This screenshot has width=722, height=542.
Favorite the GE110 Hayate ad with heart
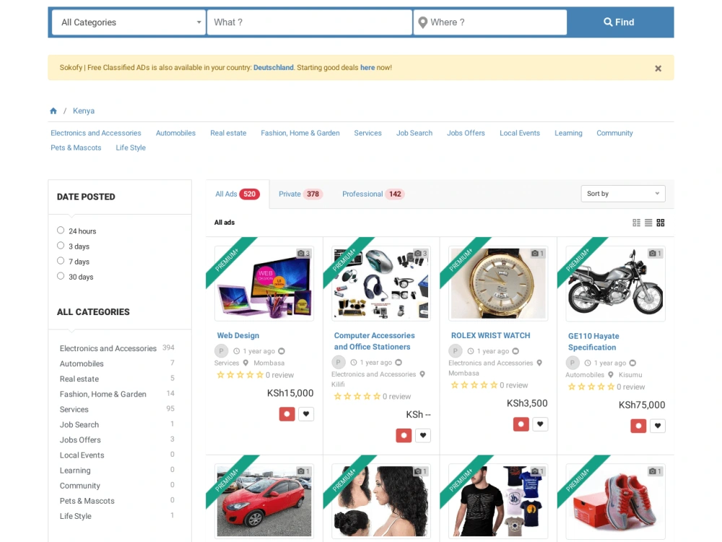tap(658, 426)
